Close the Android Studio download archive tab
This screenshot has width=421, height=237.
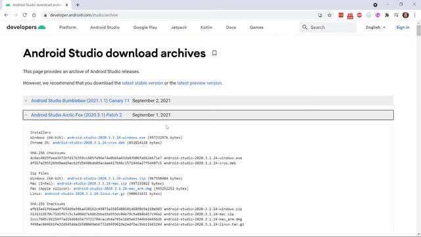pyautogui.click(x=66, y=5)
